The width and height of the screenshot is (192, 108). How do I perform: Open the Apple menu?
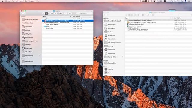3,1
